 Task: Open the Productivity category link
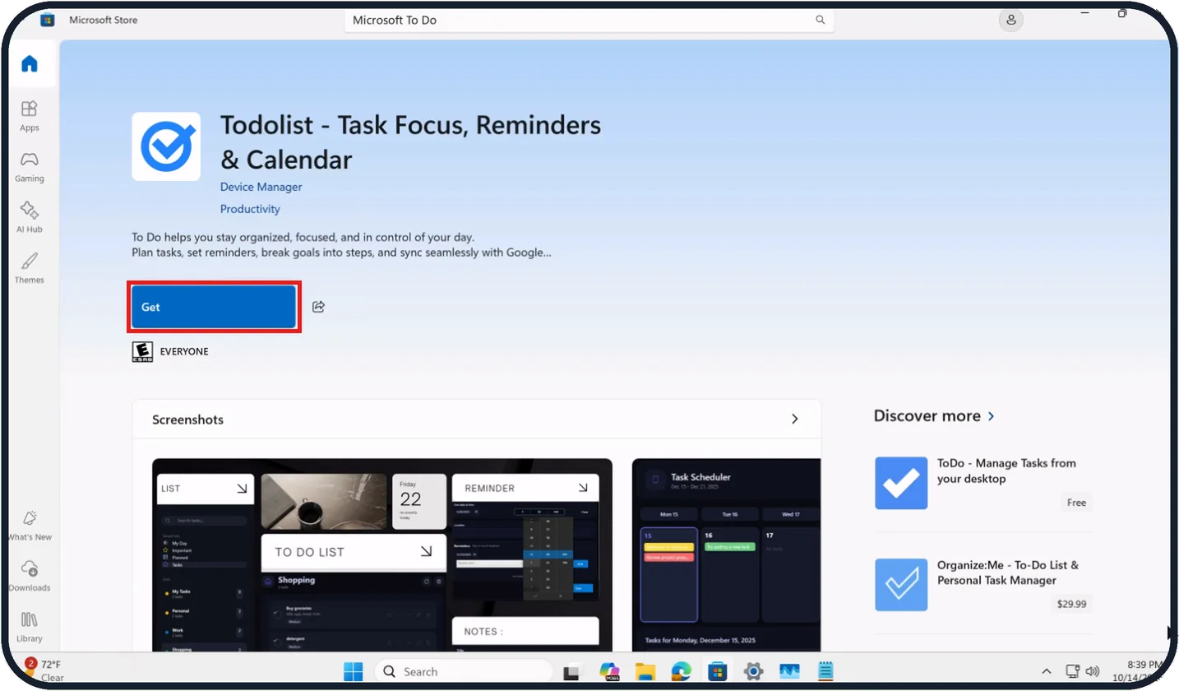[250, 209]
